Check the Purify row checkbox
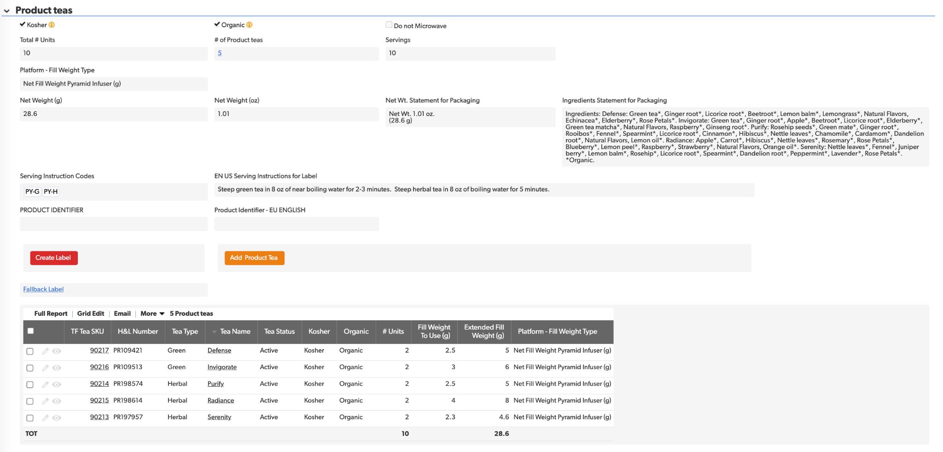The image size is (943, 452). click(30, 384)
